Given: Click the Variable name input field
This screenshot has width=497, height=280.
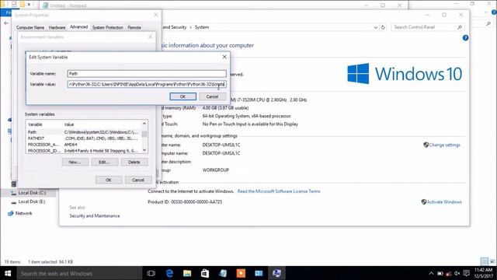Looking at the screenshot, I should pyautogui.click(x=147, y=74).
